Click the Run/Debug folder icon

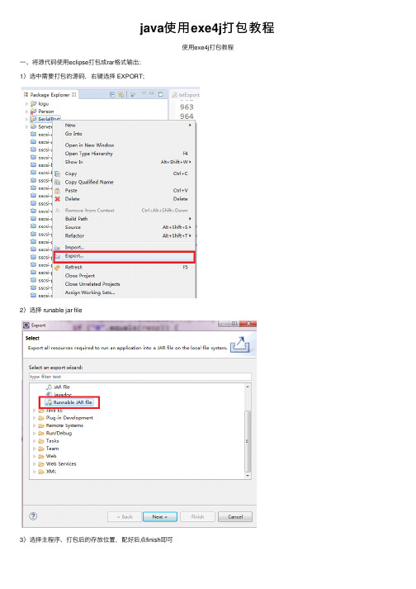pyautogui.click(x=41, y=433)
